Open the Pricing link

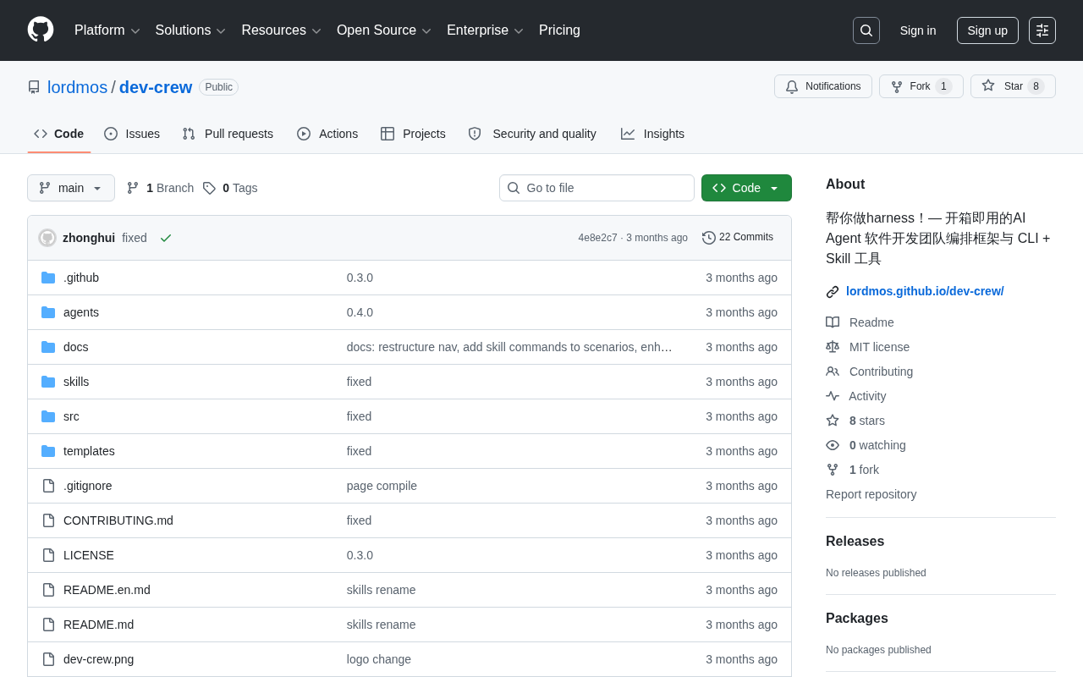point(559,30)
